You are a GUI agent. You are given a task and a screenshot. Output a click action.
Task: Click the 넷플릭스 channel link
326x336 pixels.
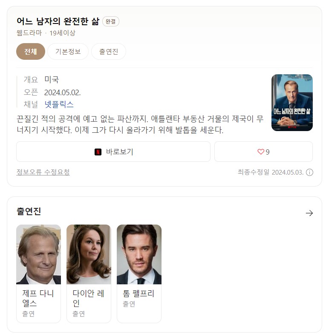(x=59, y=104)
